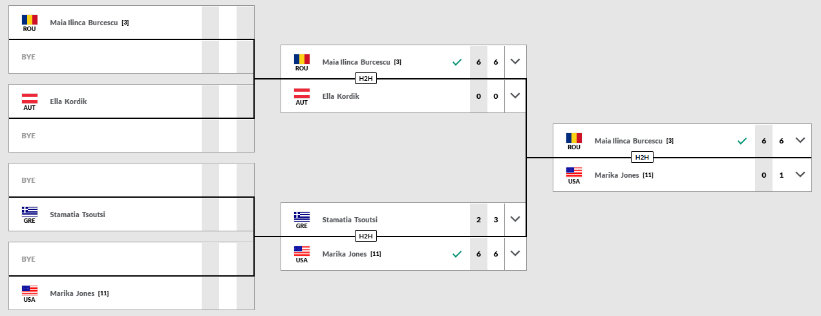This screenshot has width=821, height=316.
Task: Open Ella Kordik's profile in first-round slot
Action: pos(68,101)
